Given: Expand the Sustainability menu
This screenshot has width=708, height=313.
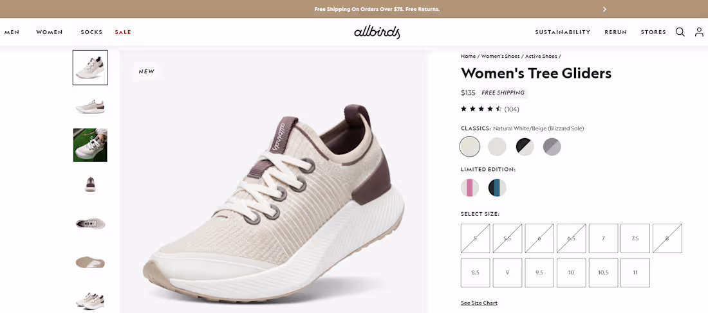Looking at the screenshot, I should [563, 32].
